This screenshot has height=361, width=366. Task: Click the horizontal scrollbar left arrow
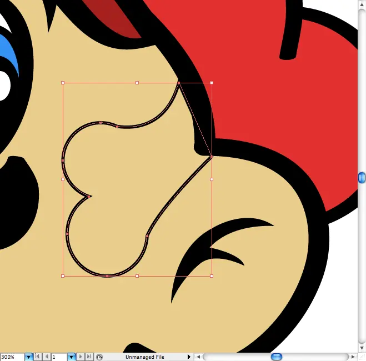pyautogui.click(x=198, y=357)
